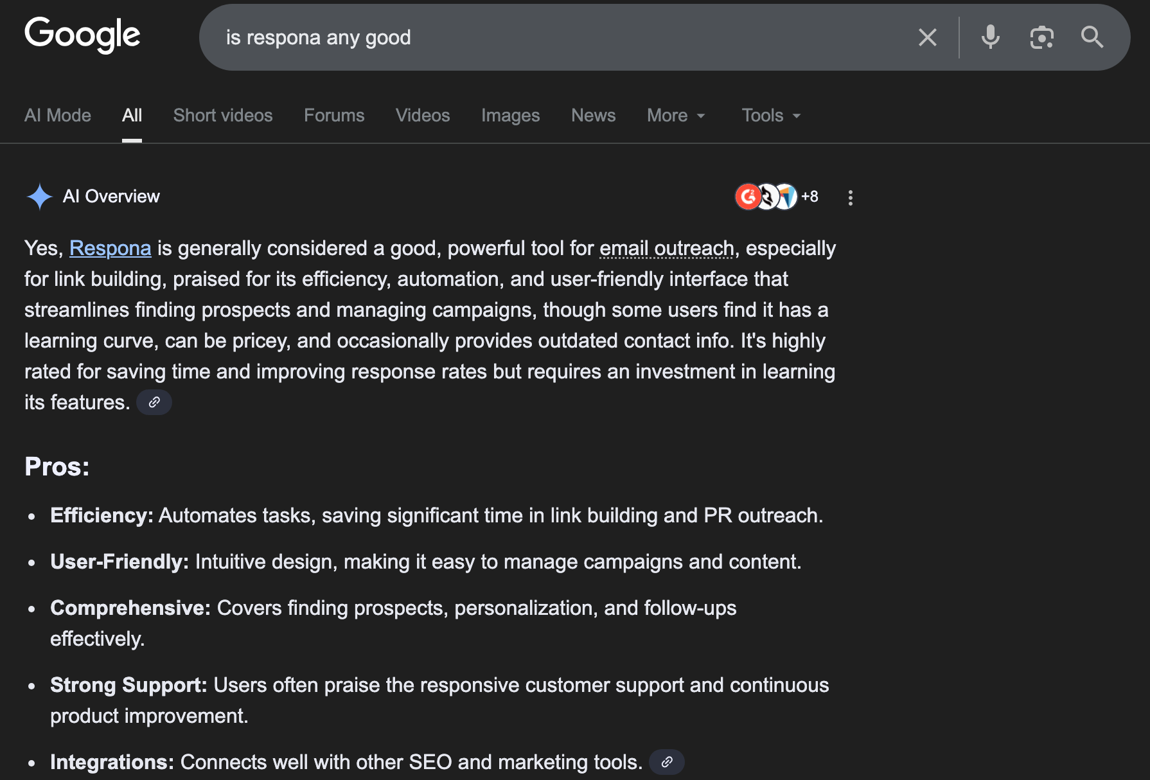Open the Respona hyperlink in the overview
This screenshot has height=780, width=1150.
[110, 249]
